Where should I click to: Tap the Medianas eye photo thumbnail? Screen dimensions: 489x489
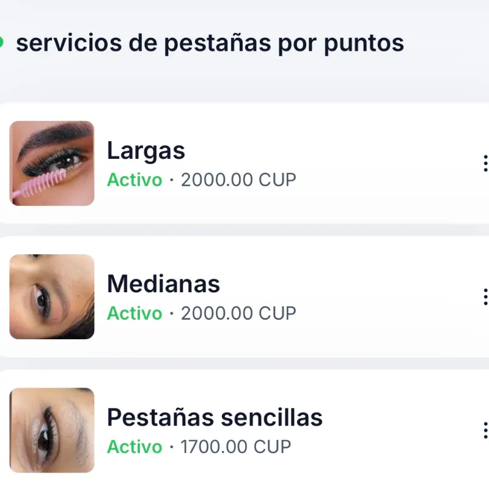point(52,296)
